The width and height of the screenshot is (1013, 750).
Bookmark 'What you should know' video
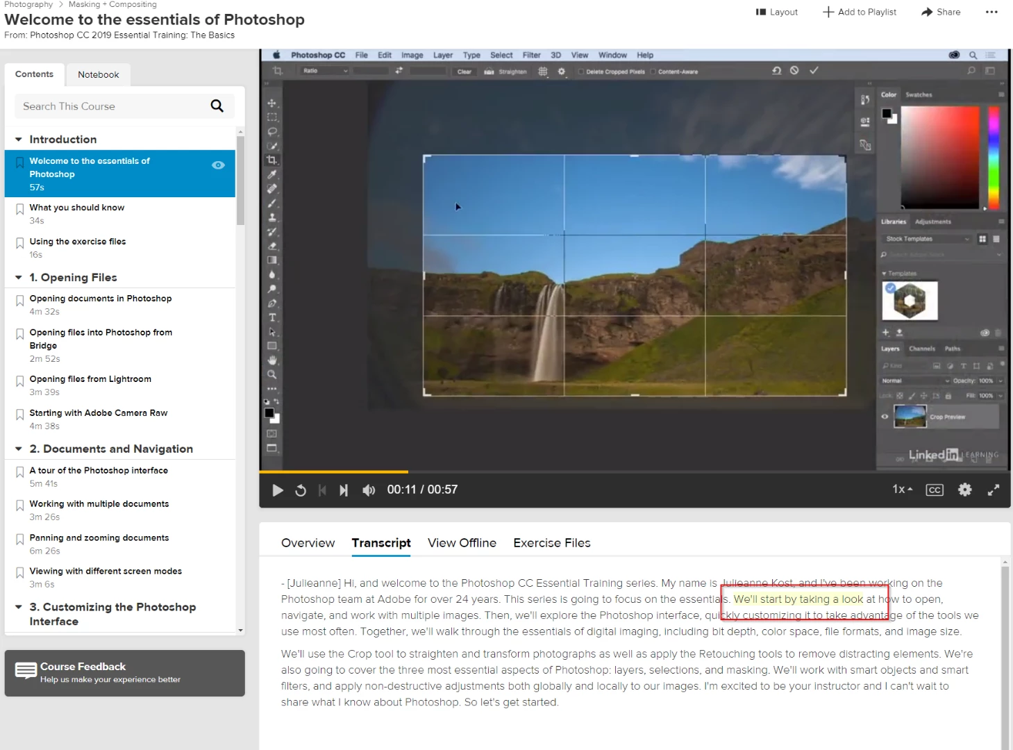tap(20, 209)
